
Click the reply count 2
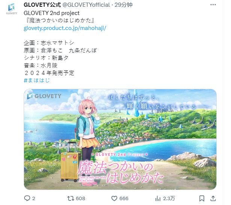click(33, 199)
